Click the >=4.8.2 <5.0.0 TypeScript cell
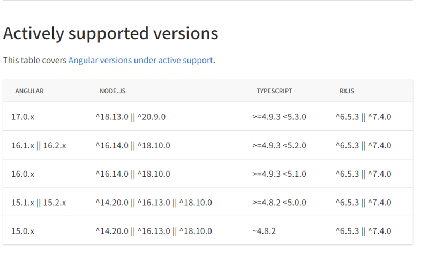421x254 pixels. coord(279,203)
